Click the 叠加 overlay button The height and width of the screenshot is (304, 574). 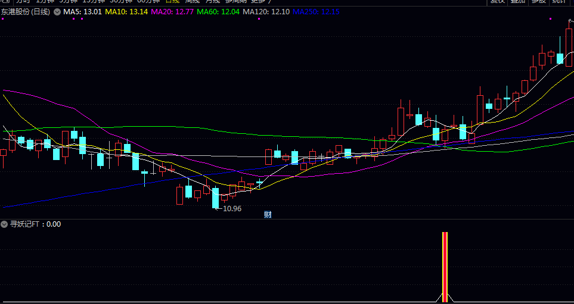click(518, 2)
